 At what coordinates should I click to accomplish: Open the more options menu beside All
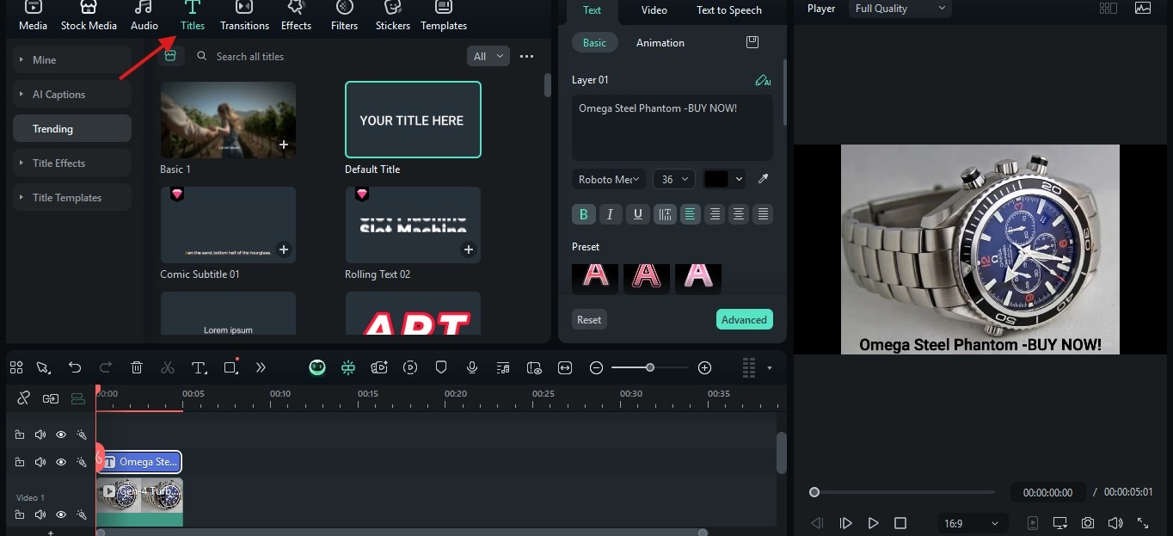527,56
